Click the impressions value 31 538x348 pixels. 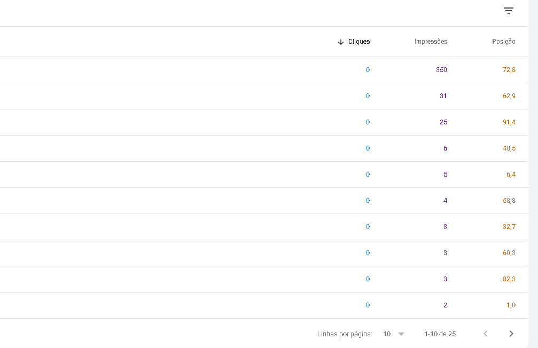tap(444, 96)
